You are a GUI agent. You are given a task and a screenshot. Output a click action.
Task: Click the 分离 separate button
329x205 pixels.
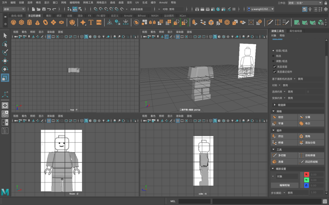coord(311,117)
